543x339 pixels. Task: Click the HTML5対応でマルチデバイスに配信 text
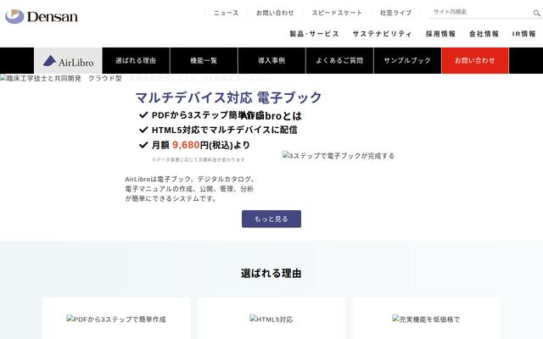click(224, 130)
